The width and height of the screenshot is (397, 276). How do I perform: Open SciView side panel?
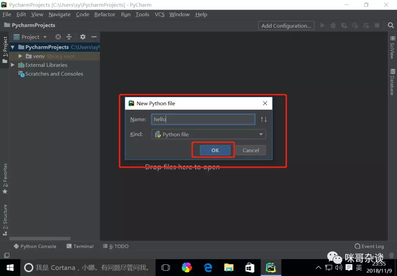[392, 48]
